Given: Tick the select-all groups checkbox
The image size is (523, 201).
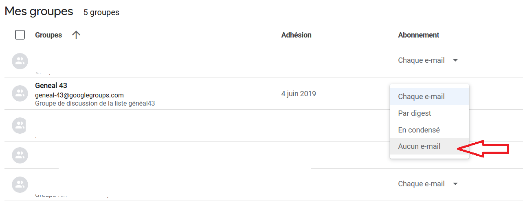Looking at the screenshot, I should pyautogui.click(x=20, y=35).
